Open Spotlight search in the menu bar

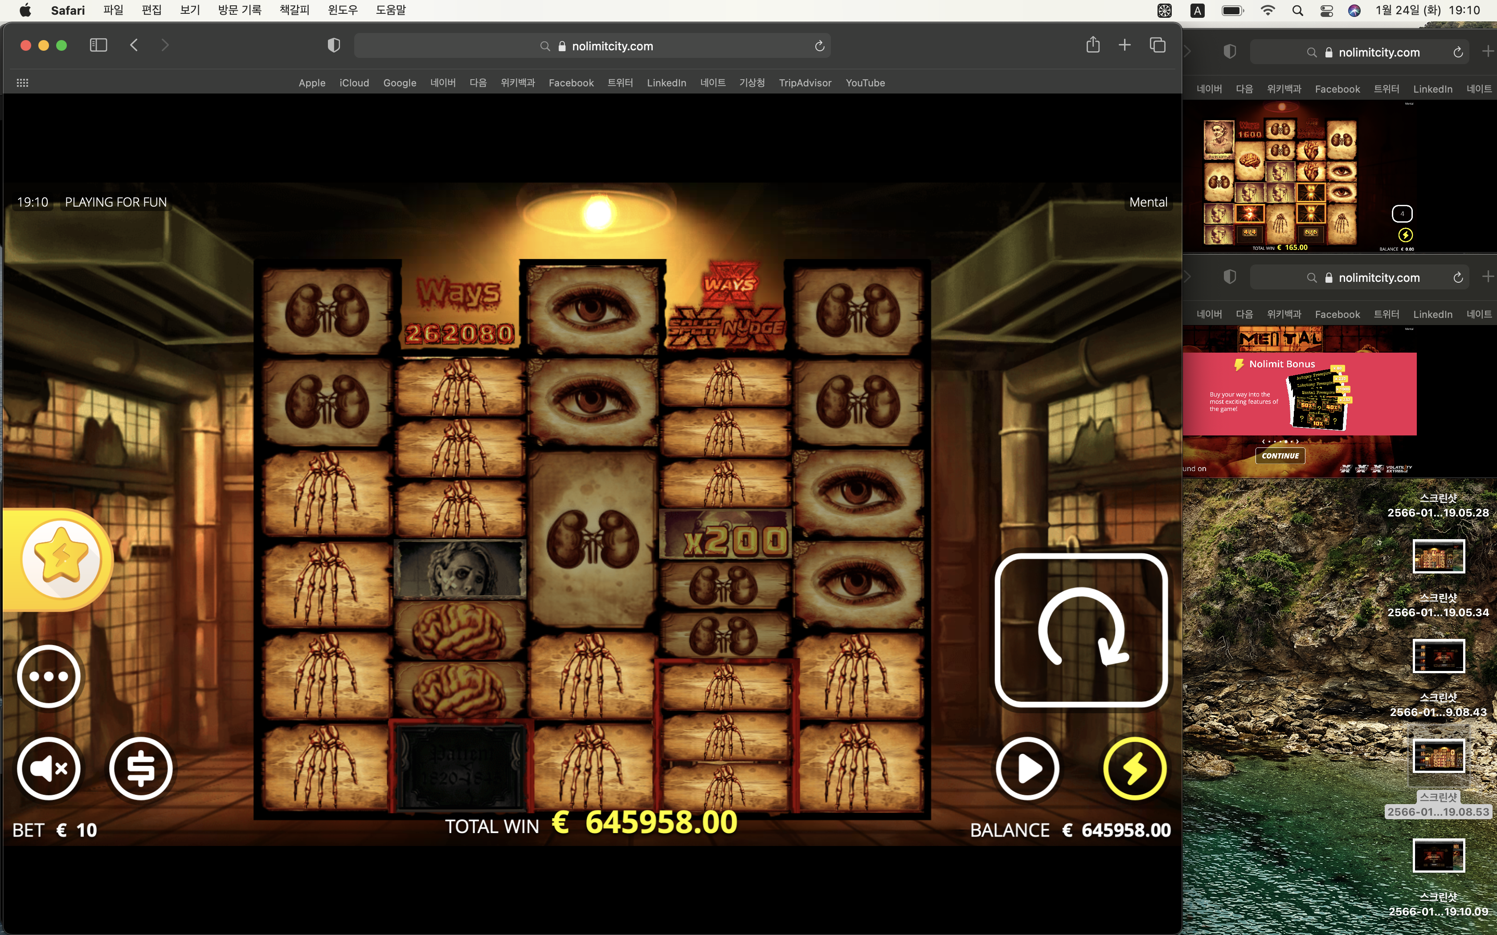(x=1297, y=11)
